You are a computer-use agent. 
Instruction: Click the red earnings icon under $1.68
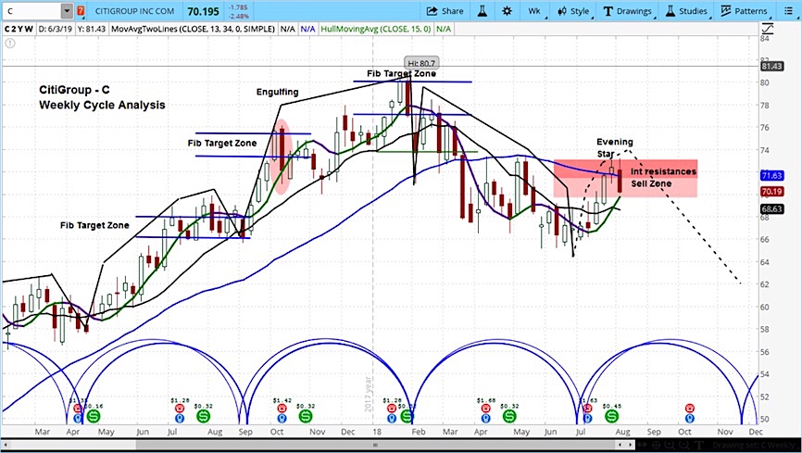[485, 409]
